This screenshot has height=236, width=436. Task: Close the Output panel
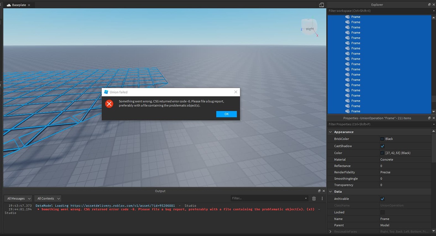tap(324, 191)
